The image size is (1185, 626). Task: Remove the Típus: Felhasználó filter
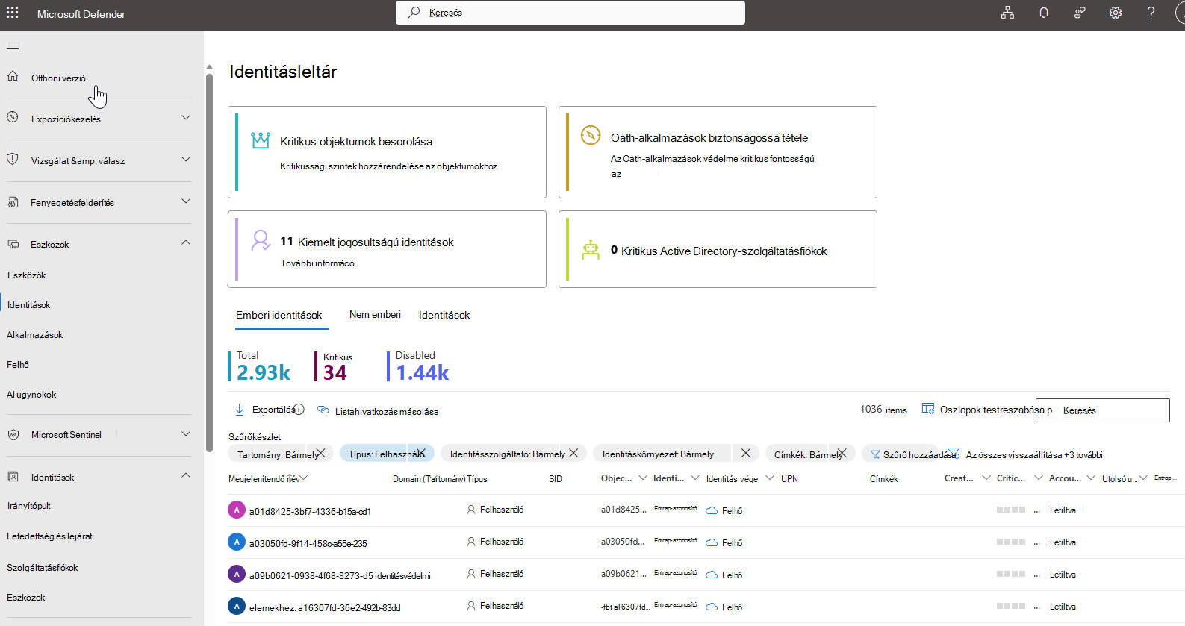(x=421, y=453)
